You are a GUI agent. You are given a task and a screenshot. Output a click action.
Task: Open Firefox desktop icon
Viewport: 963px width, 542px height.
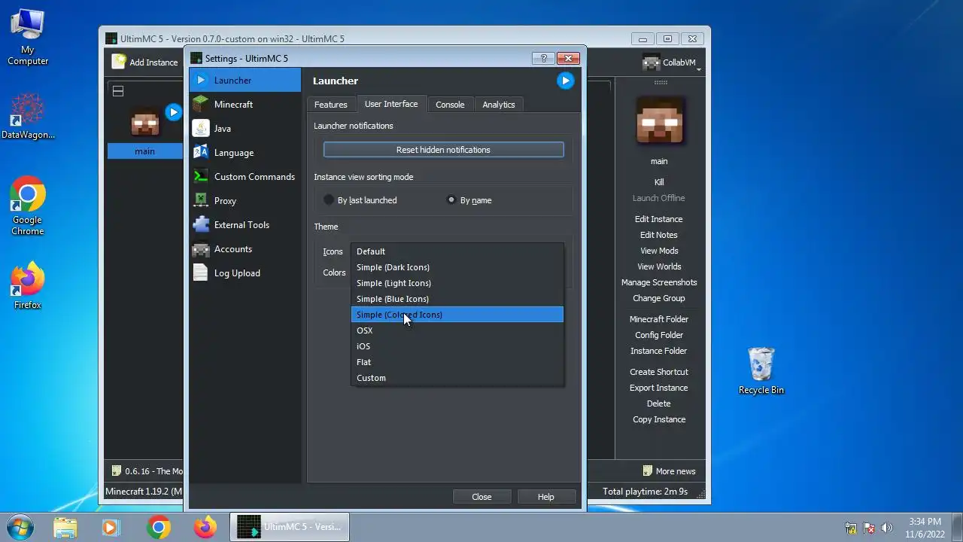click(x=28, y=285)
